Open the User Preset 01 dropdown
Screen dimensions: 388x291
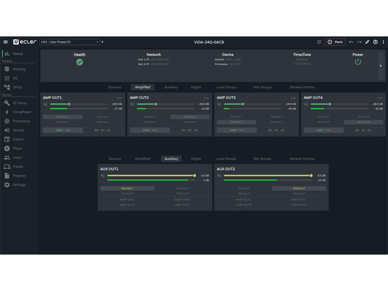pos(69,42)
